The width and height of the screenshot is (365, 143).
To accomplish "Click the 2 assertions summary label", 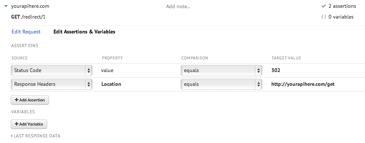I will 342,6.
